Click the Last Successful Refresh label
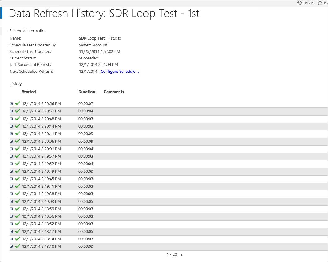This screenshot has width=328, height=262. [30, 65]
